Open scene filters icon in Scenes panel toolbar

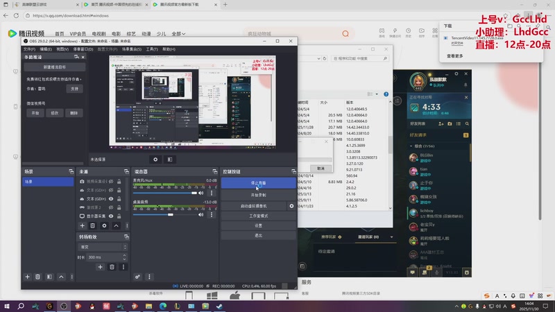(49, 277)
